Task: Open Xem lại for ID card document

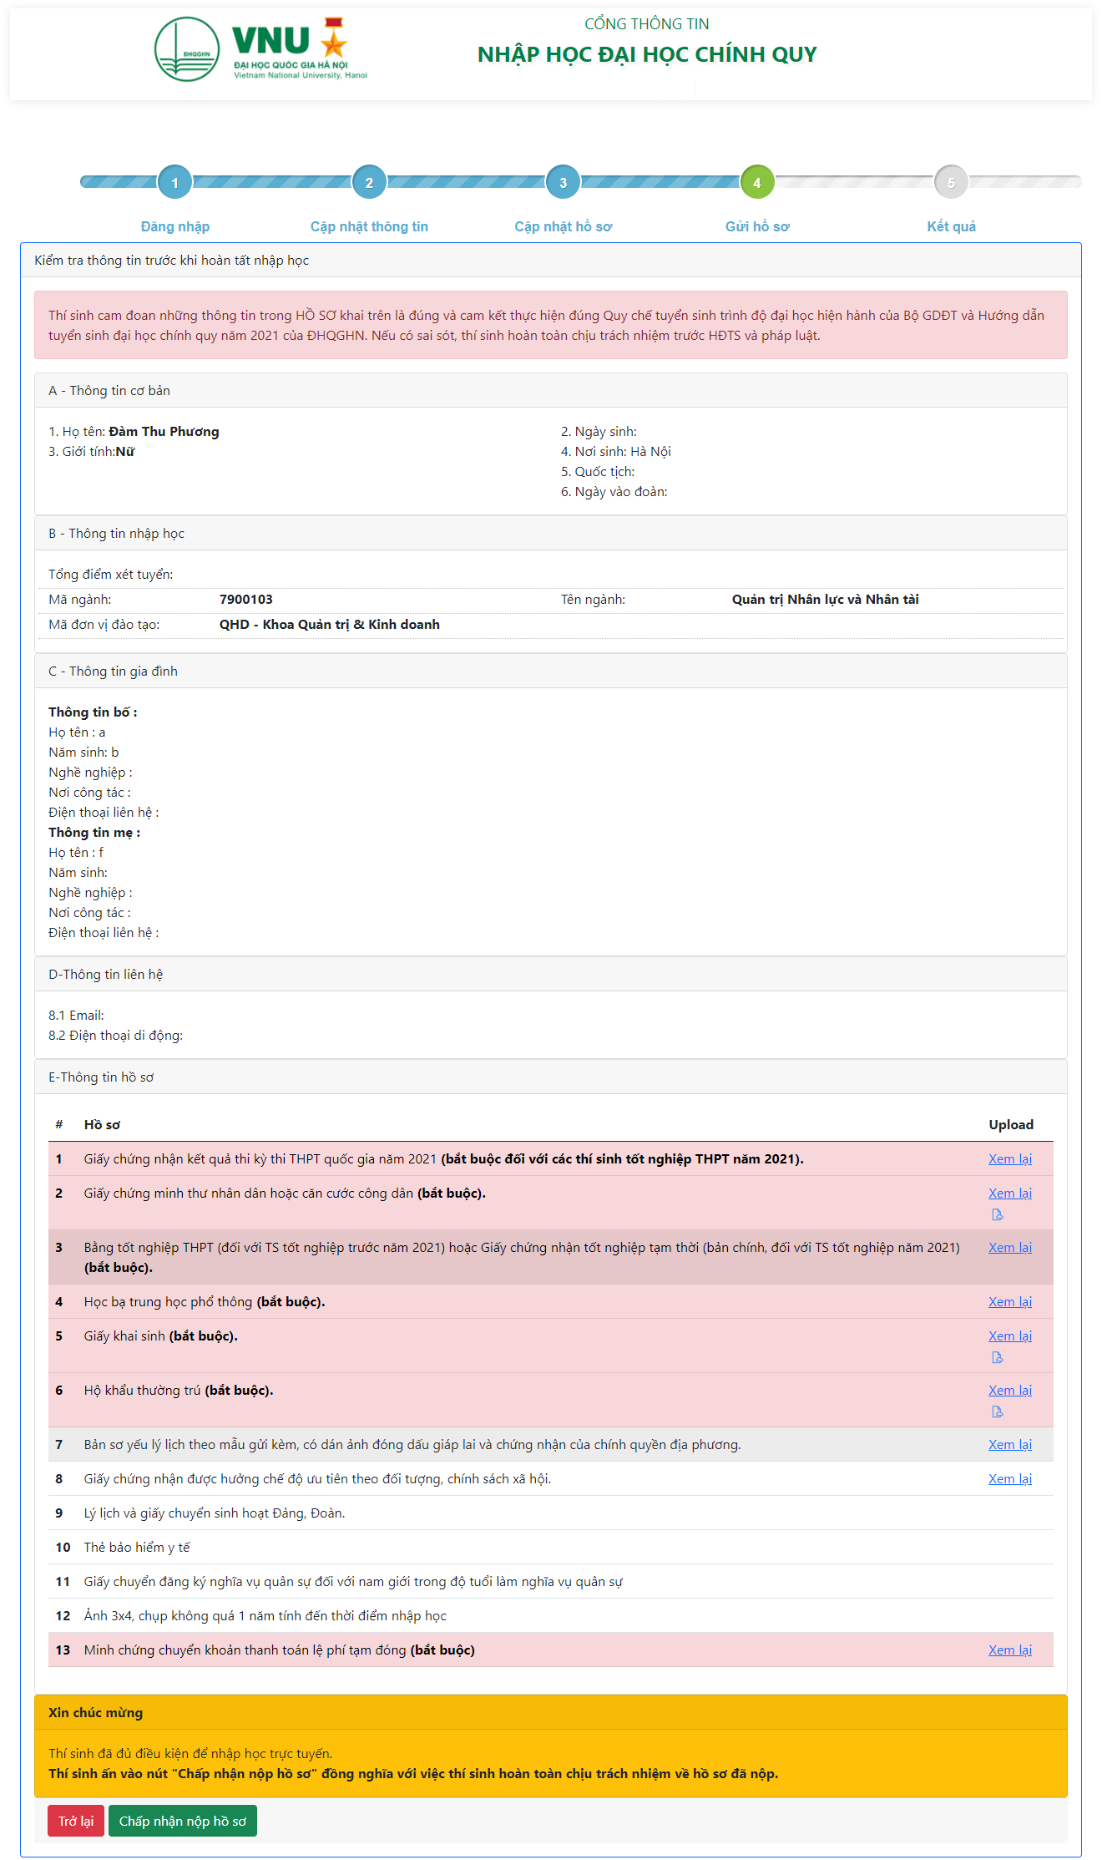Action: coord(1009,1193)
